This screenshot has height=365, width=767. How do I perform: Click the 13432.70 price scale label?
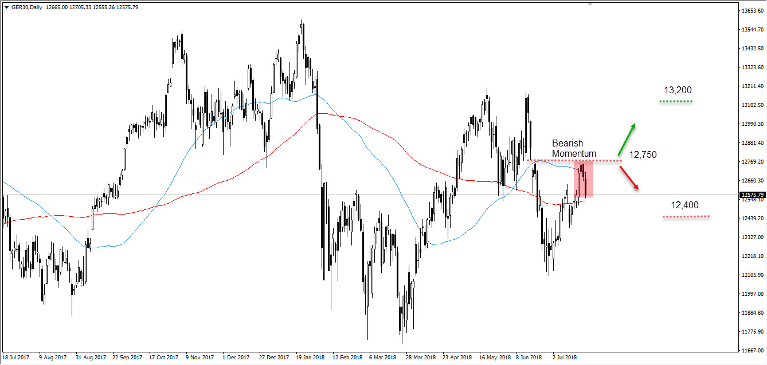753,48
